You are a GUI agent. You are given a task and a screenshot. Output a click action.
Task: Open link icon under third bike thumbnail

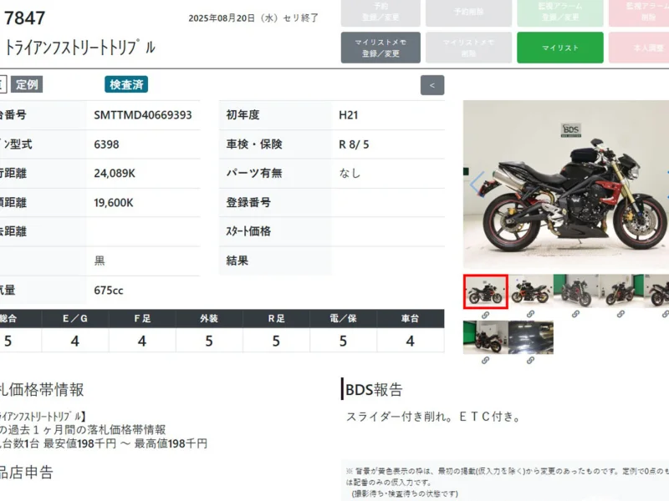coord(575,314)
